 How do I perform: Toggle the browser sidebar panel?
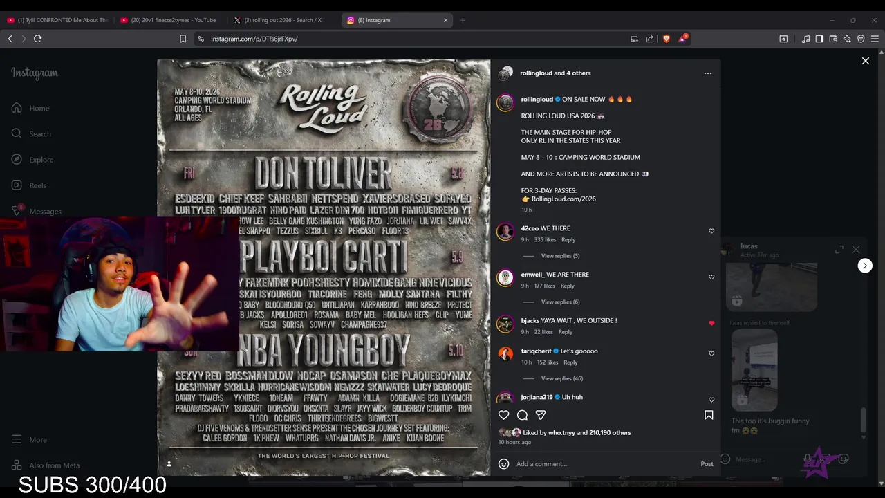(819, 39)
